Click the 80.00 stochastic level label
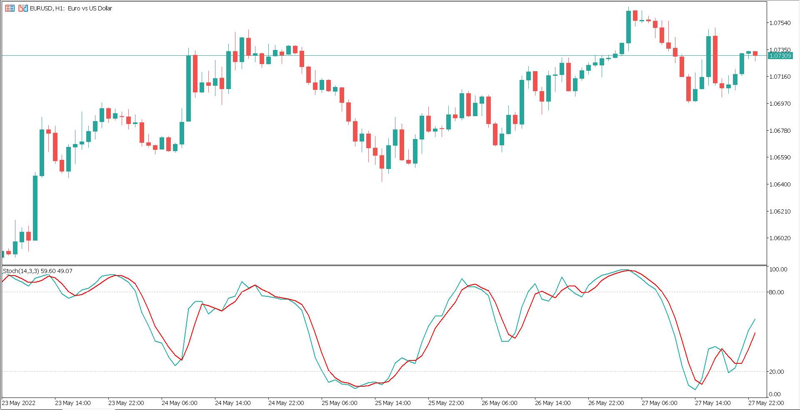 [x=777, y=292]
